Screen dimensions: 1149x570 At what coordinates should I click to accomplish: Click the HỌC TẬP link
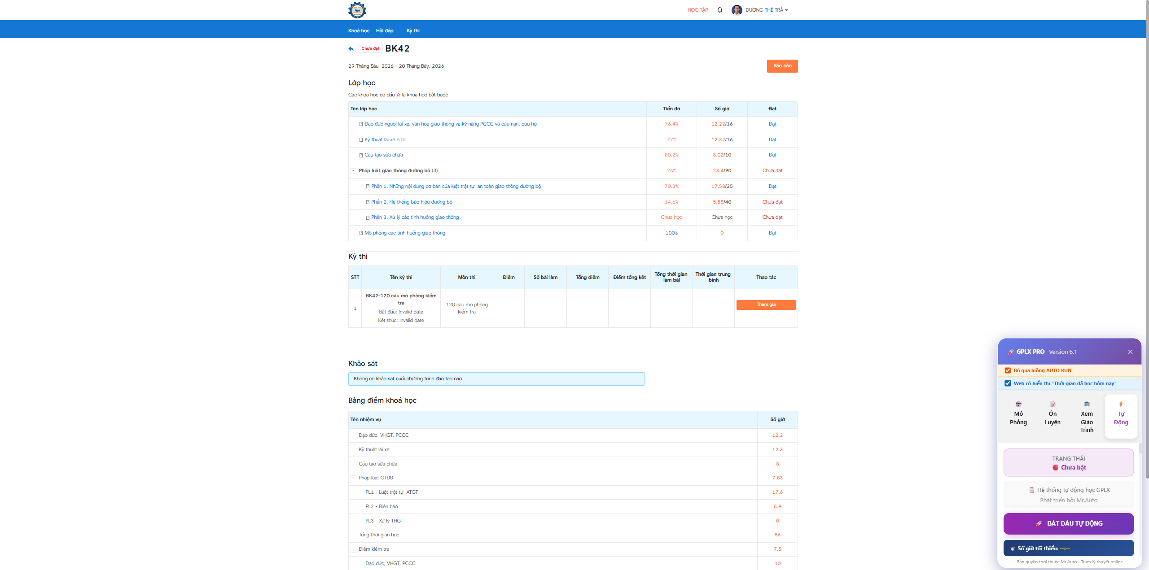coord(697,10)
